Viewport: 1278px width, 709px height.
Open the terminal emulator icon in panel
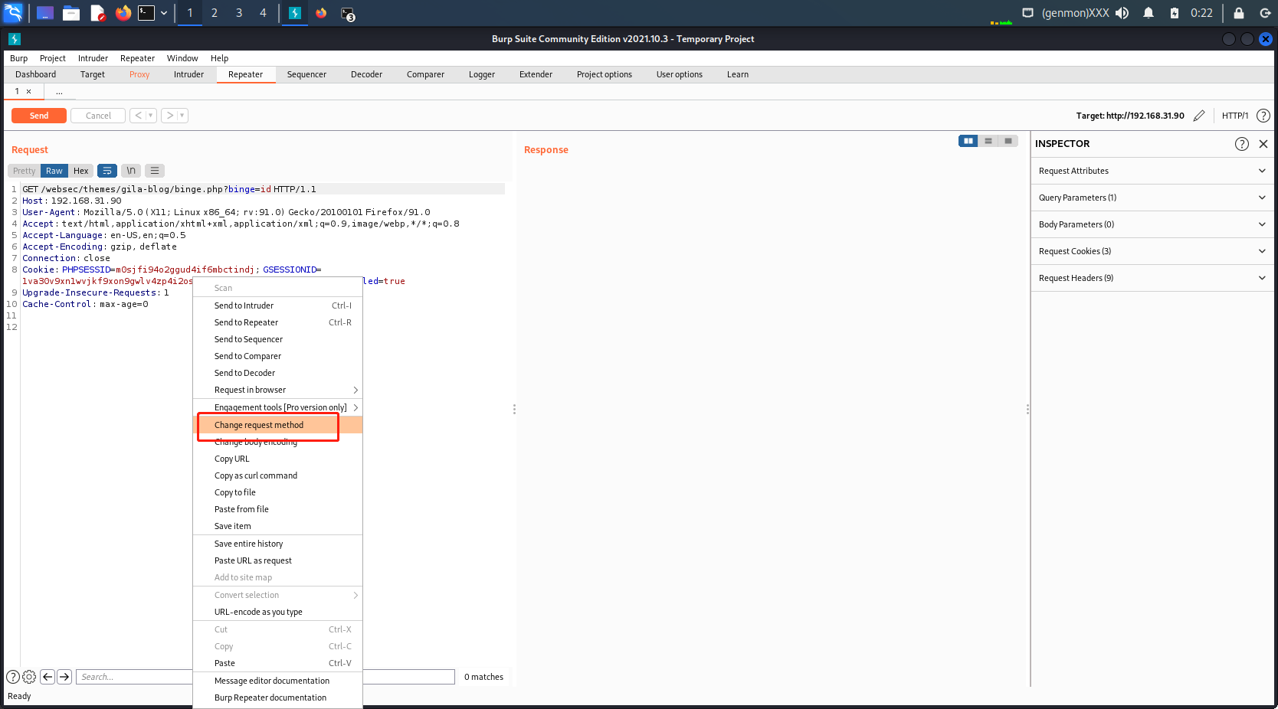pos(146,13)
